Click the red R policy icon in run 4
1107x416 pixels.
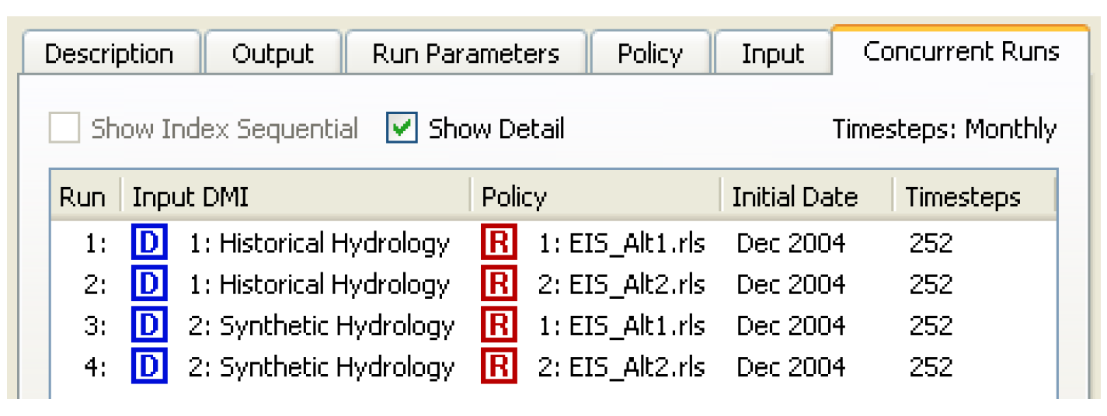tap(499, 366)
